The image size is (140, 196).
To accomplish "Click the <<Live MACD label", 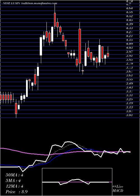I will coord(118,189).
